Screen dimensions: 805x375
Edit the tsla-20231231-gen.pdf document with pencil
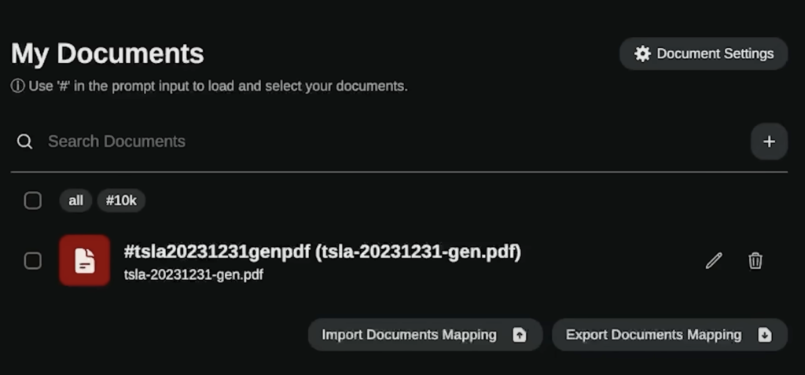click(714, 261)
